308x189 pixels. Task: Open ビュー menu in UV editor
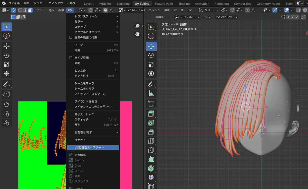40,10
